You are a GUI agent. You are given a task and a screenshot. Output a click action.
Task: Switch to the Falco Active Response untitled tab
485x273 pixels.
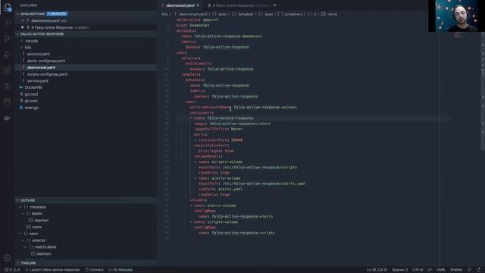(241, 5)
